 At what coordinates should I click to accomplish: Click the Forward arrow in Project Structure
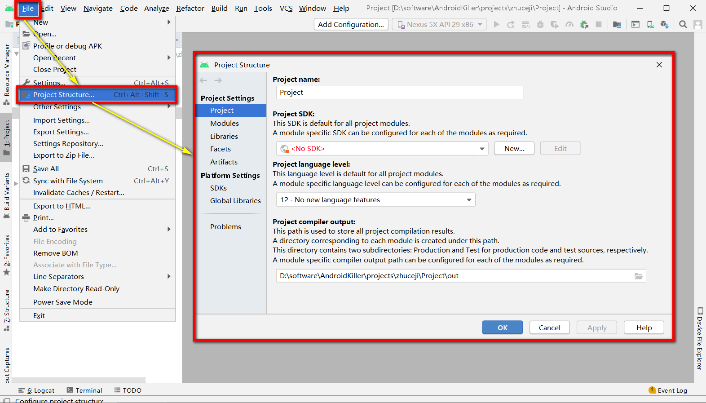218,80
